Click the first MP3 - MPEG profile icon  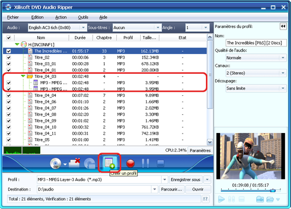tap(36, 82)
